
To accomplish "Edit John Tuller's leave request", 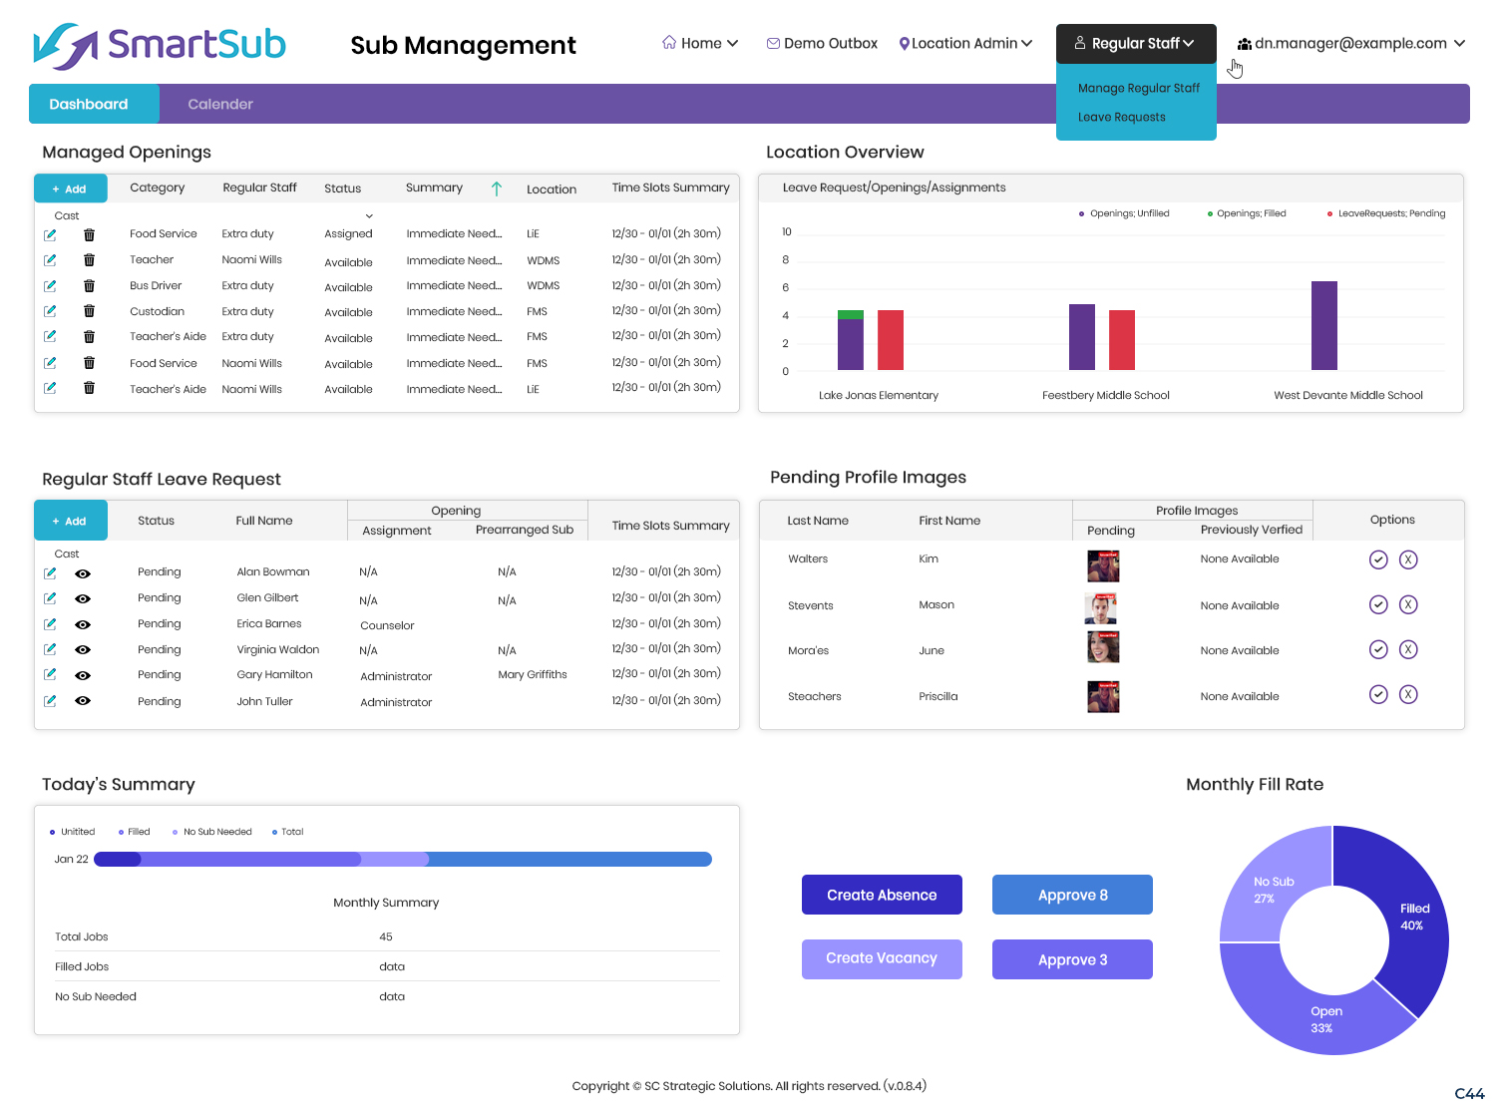I will tap(50, 701).
